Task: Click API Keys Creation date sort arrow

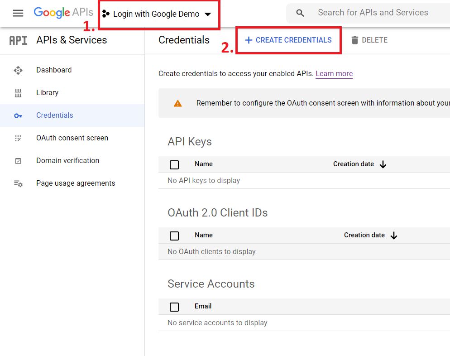Action: pyautogui.click(x=383, y=164)
